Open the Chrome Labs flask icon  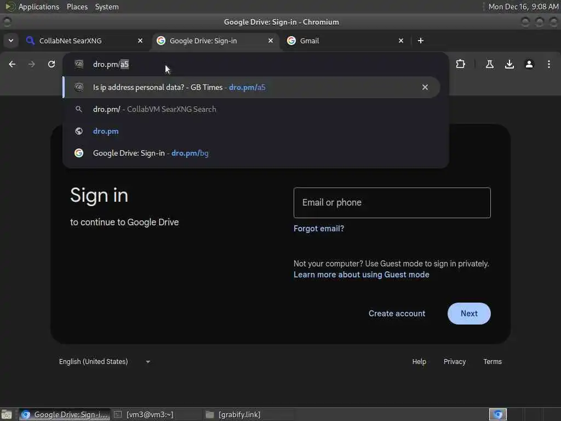pyautogui.click(x=489, y=64)
